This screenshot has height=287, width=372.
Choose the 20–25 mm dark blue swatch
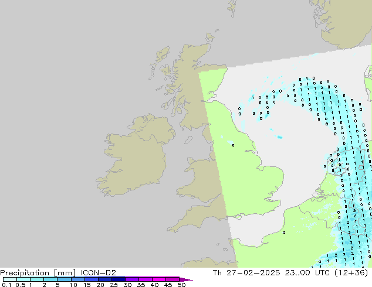pyautogui.click(x=104, y=279)
